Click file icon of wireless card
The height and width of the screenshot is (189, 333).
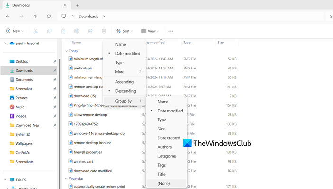click(71, 161)
